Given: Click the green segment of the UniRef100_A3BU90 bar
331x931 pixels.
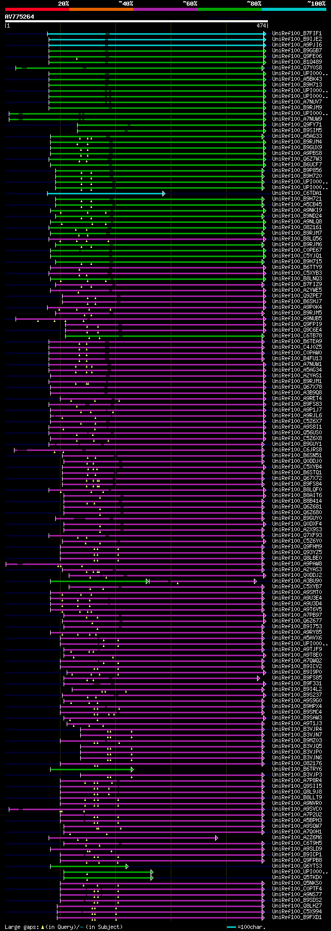Looking at the screenshot, I should (99, 581).
